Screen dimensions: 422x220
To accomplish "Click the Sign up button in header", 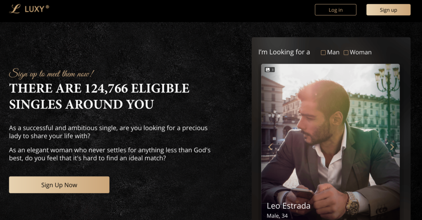I will click(388, 10).
